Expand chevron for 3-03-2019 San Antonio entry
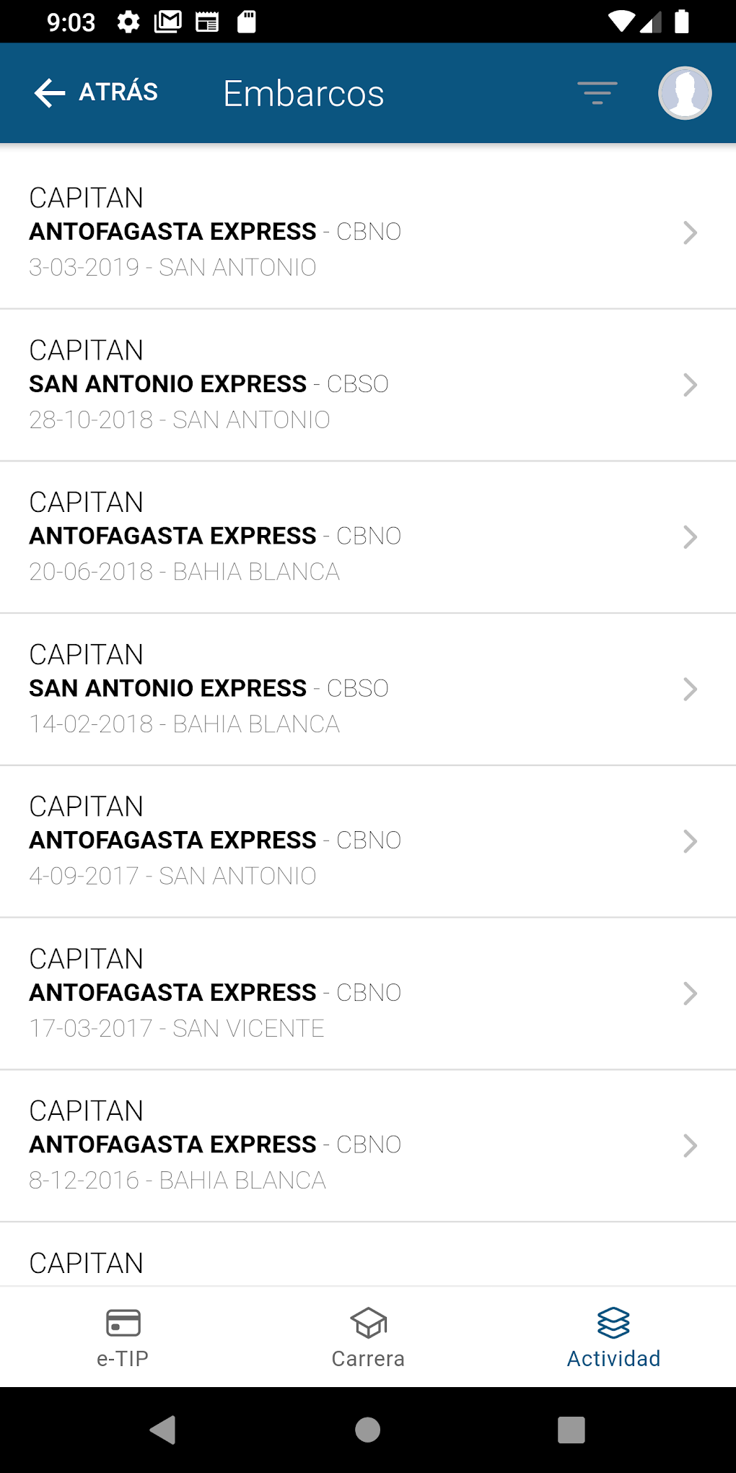Viewport: 736px width, 1473px height. coord(691,233)
